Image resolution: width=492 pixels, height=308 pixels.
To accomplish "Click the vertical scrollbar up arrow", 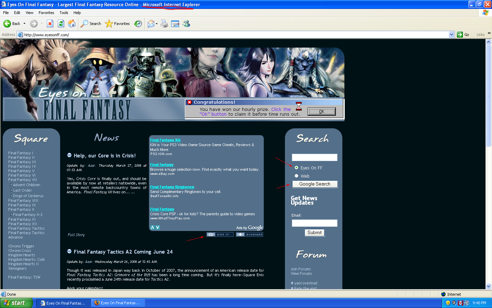I will click(x=488, y=42).
